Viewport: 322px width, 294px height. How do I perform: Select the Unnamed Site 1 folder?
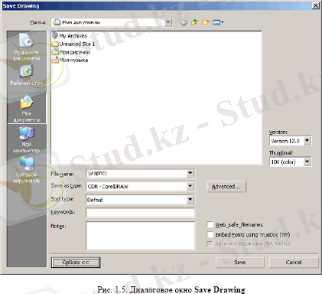coord(73,44)
